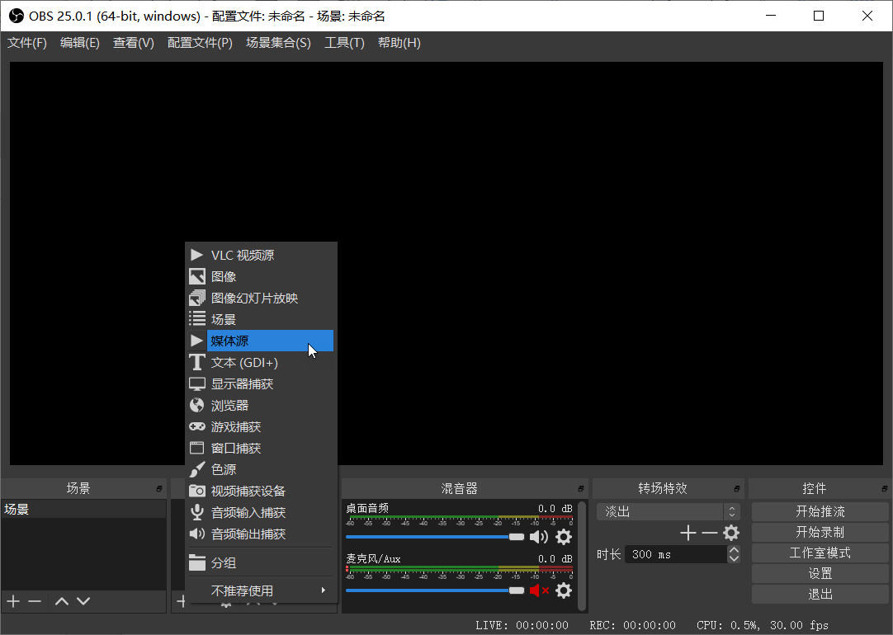Remove scene with the minus icon

point(35,601)
